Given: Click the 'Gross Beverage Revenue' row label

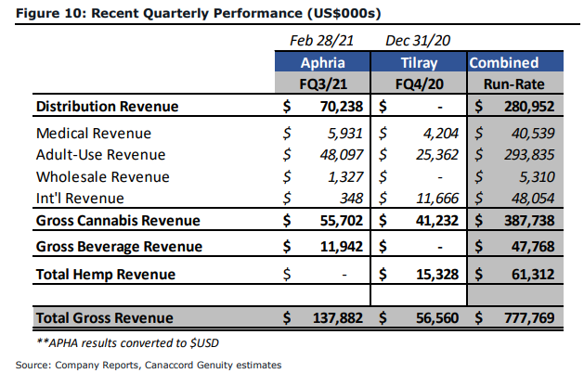Looking at the screenshot, I should 119,247.
